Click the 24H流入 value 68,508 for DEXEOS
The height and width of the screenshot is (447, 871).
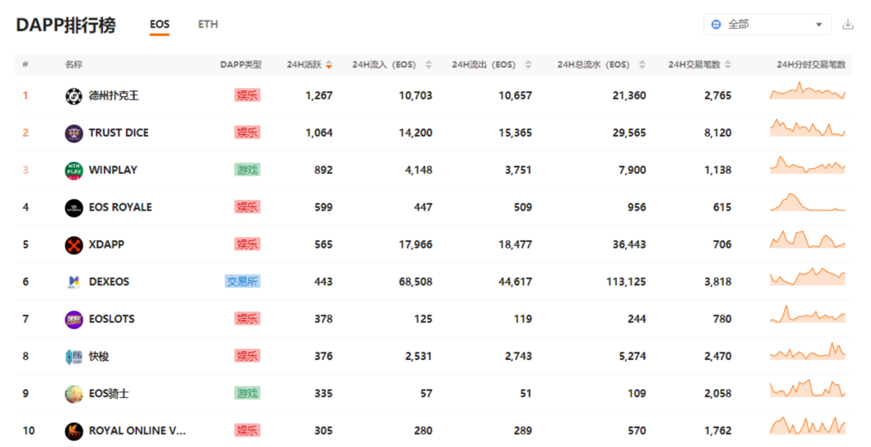tap(415, 282)
